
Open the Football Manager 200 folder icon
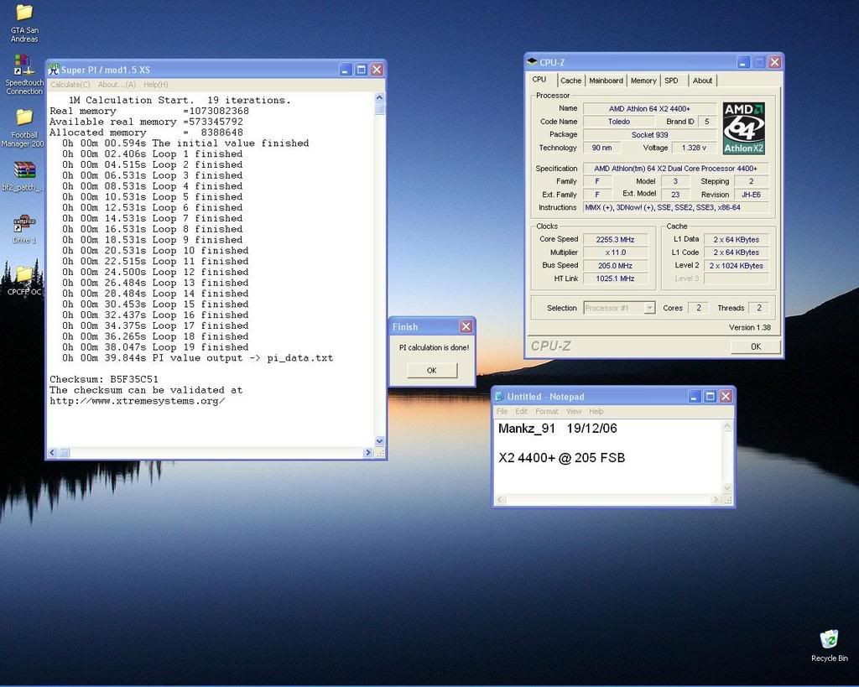click(24, 118)
